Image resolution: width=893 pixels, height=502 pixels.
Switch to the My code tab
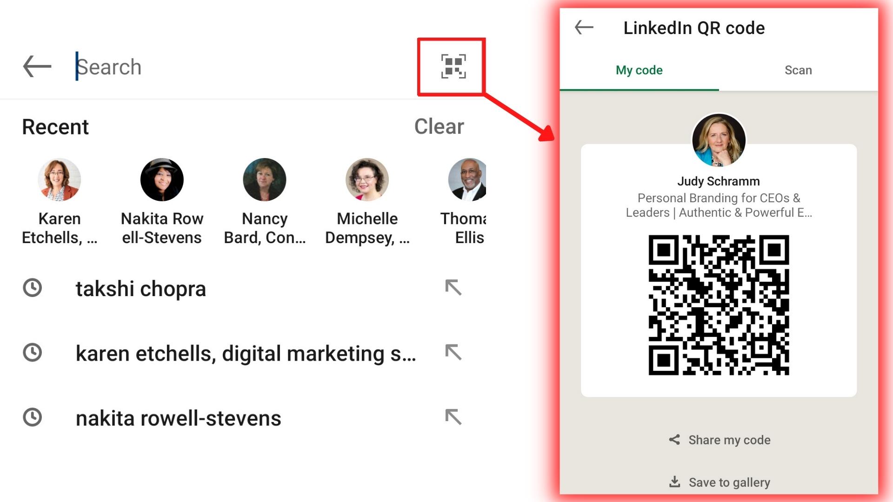(x=639, y=70)
